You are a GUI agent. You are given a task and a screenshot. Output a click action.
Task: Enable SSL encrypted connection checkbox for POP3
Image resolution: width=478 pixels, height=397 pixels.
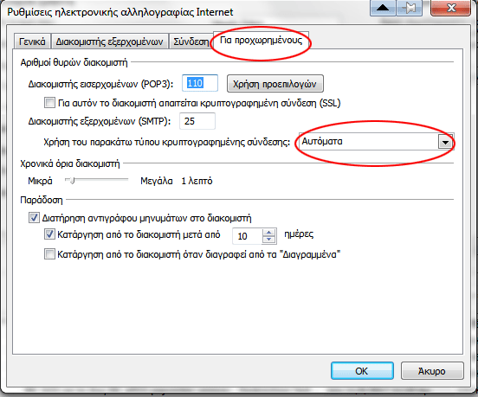[x=49, y=103]
